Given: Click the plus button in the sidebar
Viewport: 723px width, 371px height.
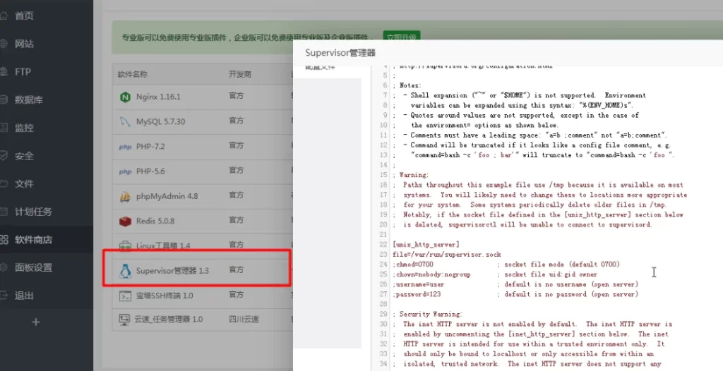Looking at the screenshot, I should 35,322.
